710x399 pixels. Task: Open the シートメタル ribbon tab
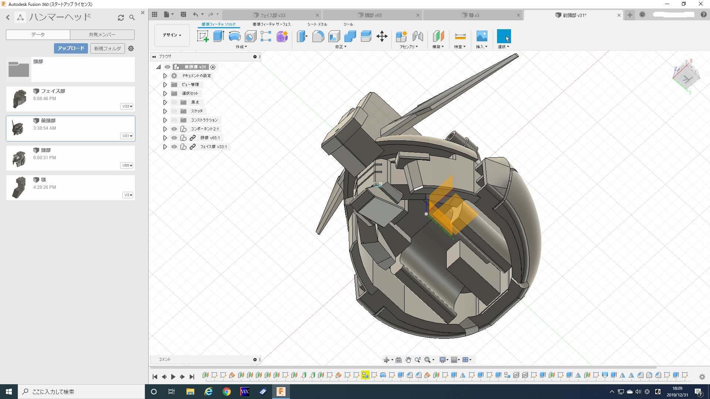pos(317,24)
